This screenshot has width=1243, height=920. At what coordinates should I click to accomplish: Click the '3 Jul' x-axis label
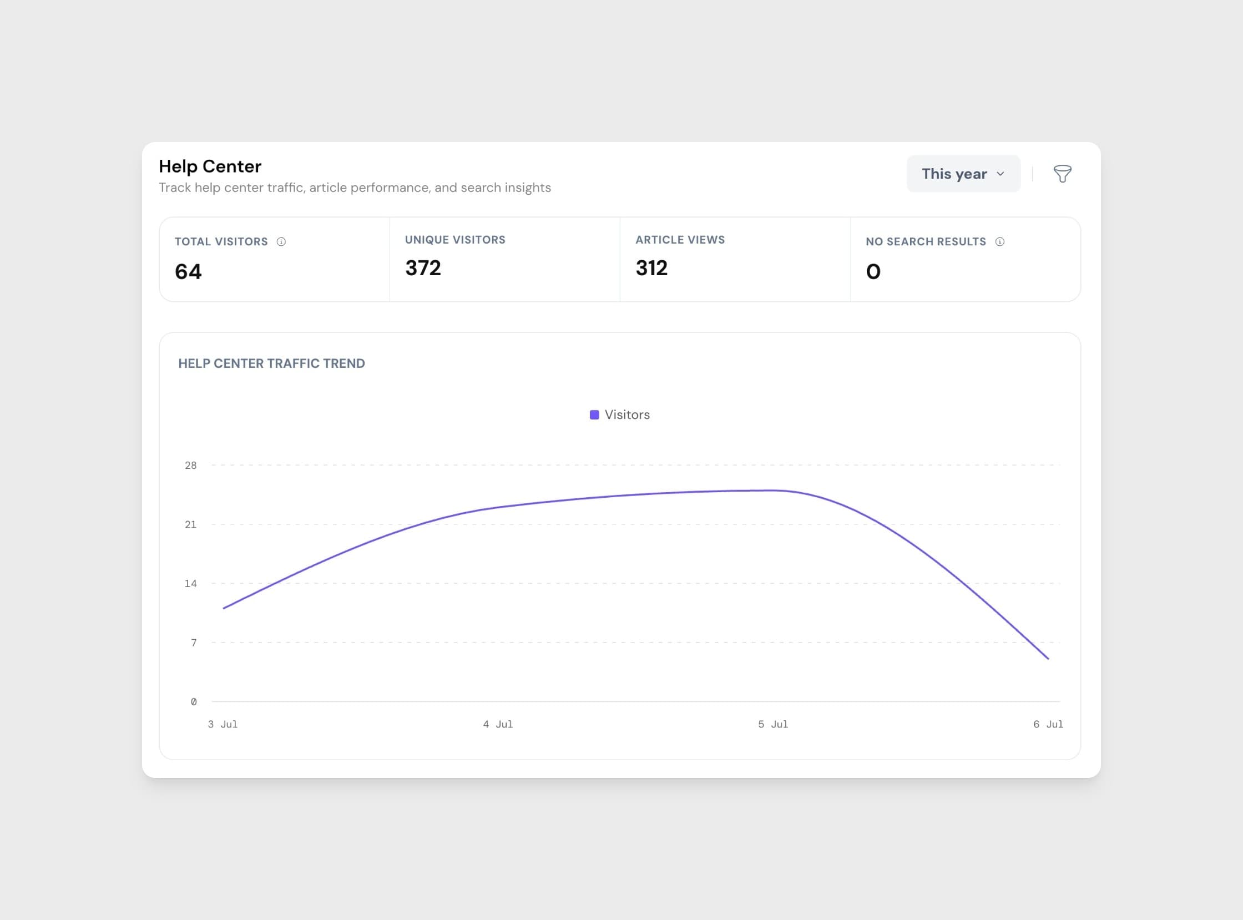pyautogui.click(x=223, y=725)
